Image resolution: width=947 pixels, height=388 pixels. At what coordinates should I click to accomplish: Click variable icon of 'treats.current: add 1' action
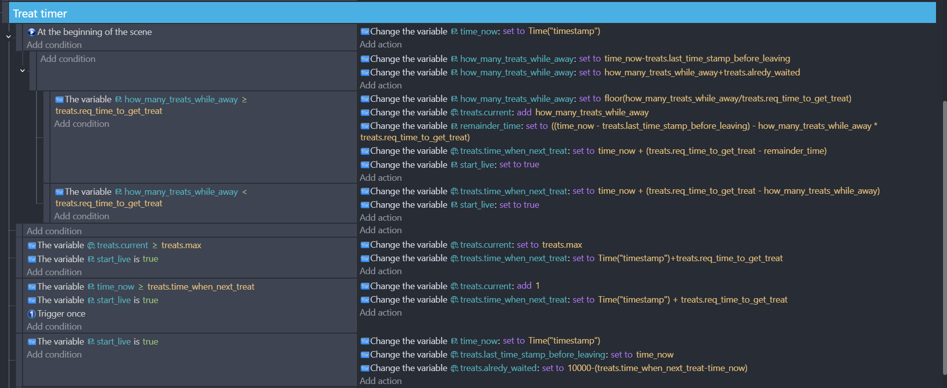(365, 287)
